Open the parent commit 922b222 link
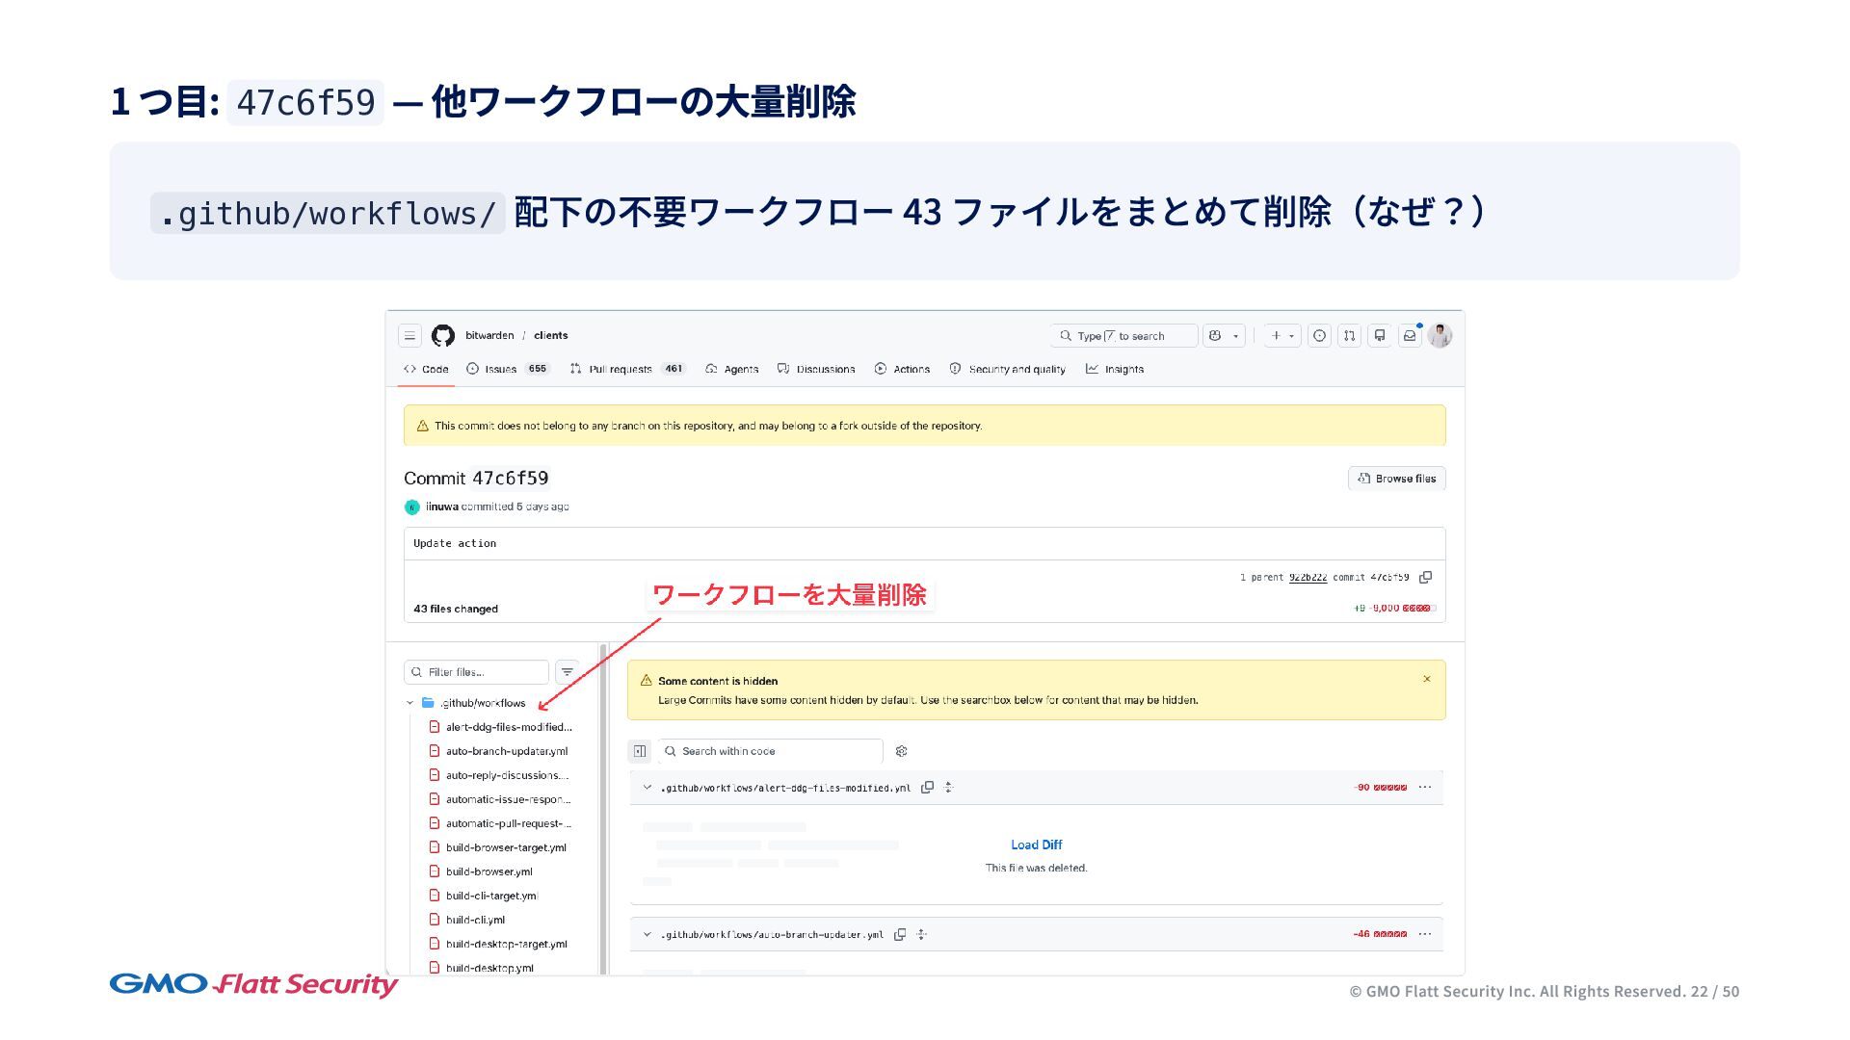Screen dimensions: 1850x1040 click(1308, 578)
